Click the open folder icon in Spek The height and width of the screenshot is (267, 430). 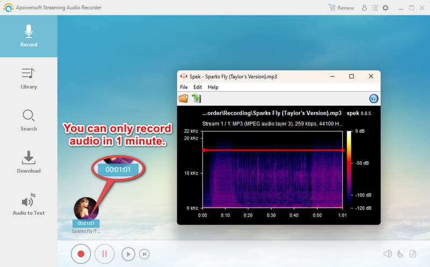coord(183,98)
